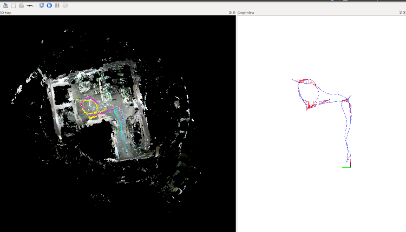
Task: Float the 3D Map dock panel
Action: (x=230, y=12)
